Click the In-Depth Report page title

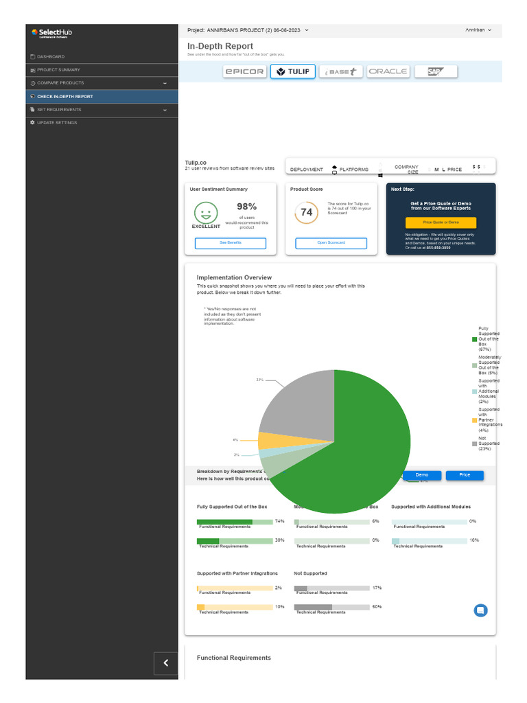[x=220, y=46]
